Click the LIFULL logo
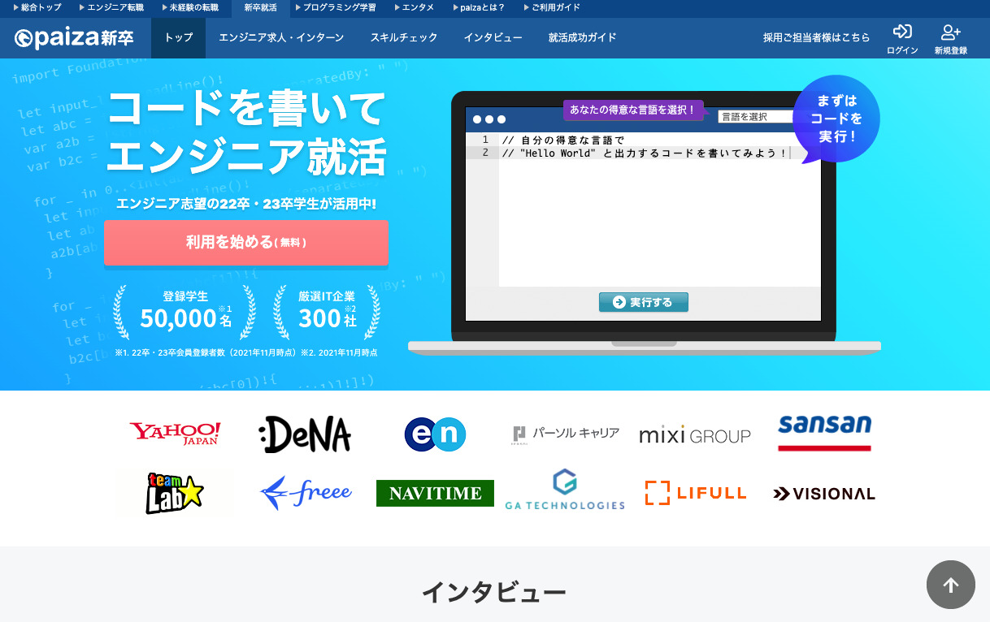 (696, 493)
